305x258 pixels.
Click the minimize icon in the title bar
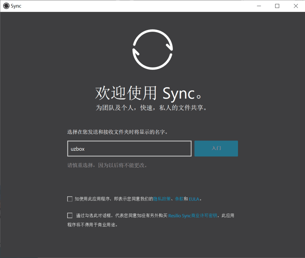click(x=259, y=6)
